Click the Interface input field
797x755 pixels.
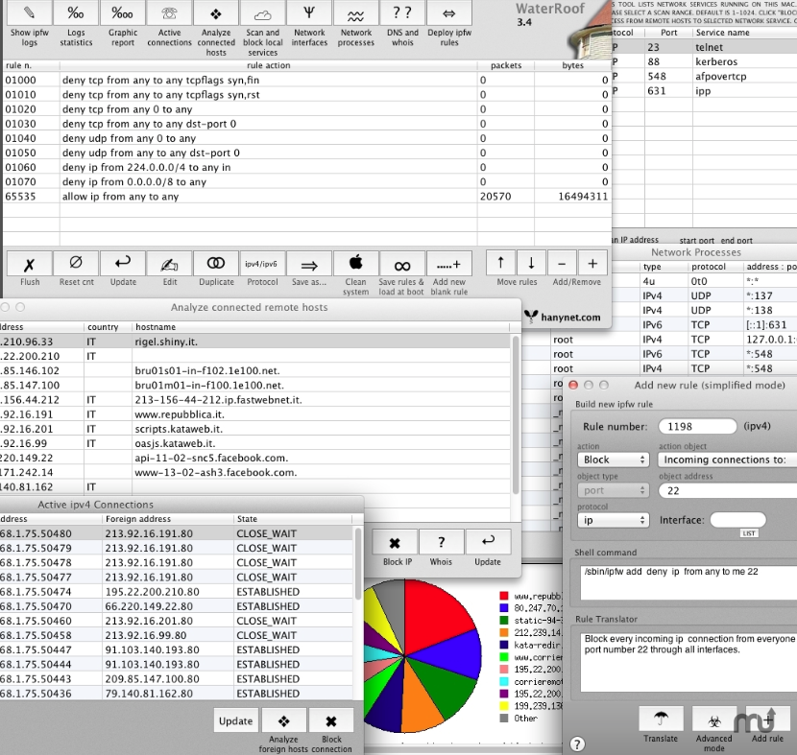(738, 519)
